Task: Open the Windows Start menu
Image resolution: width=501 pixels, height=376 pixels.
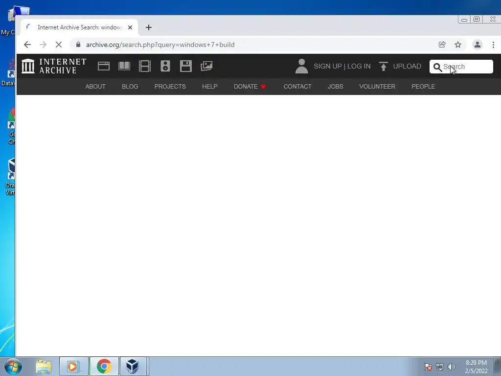Action: [x=13, y=366]
